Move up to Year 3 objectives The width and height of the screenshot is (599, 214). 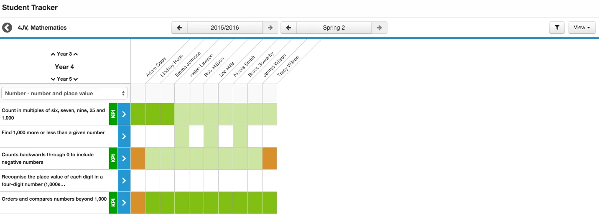[64, 54]
